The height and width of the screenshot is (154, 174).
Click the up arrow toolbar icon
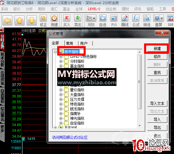20,21
